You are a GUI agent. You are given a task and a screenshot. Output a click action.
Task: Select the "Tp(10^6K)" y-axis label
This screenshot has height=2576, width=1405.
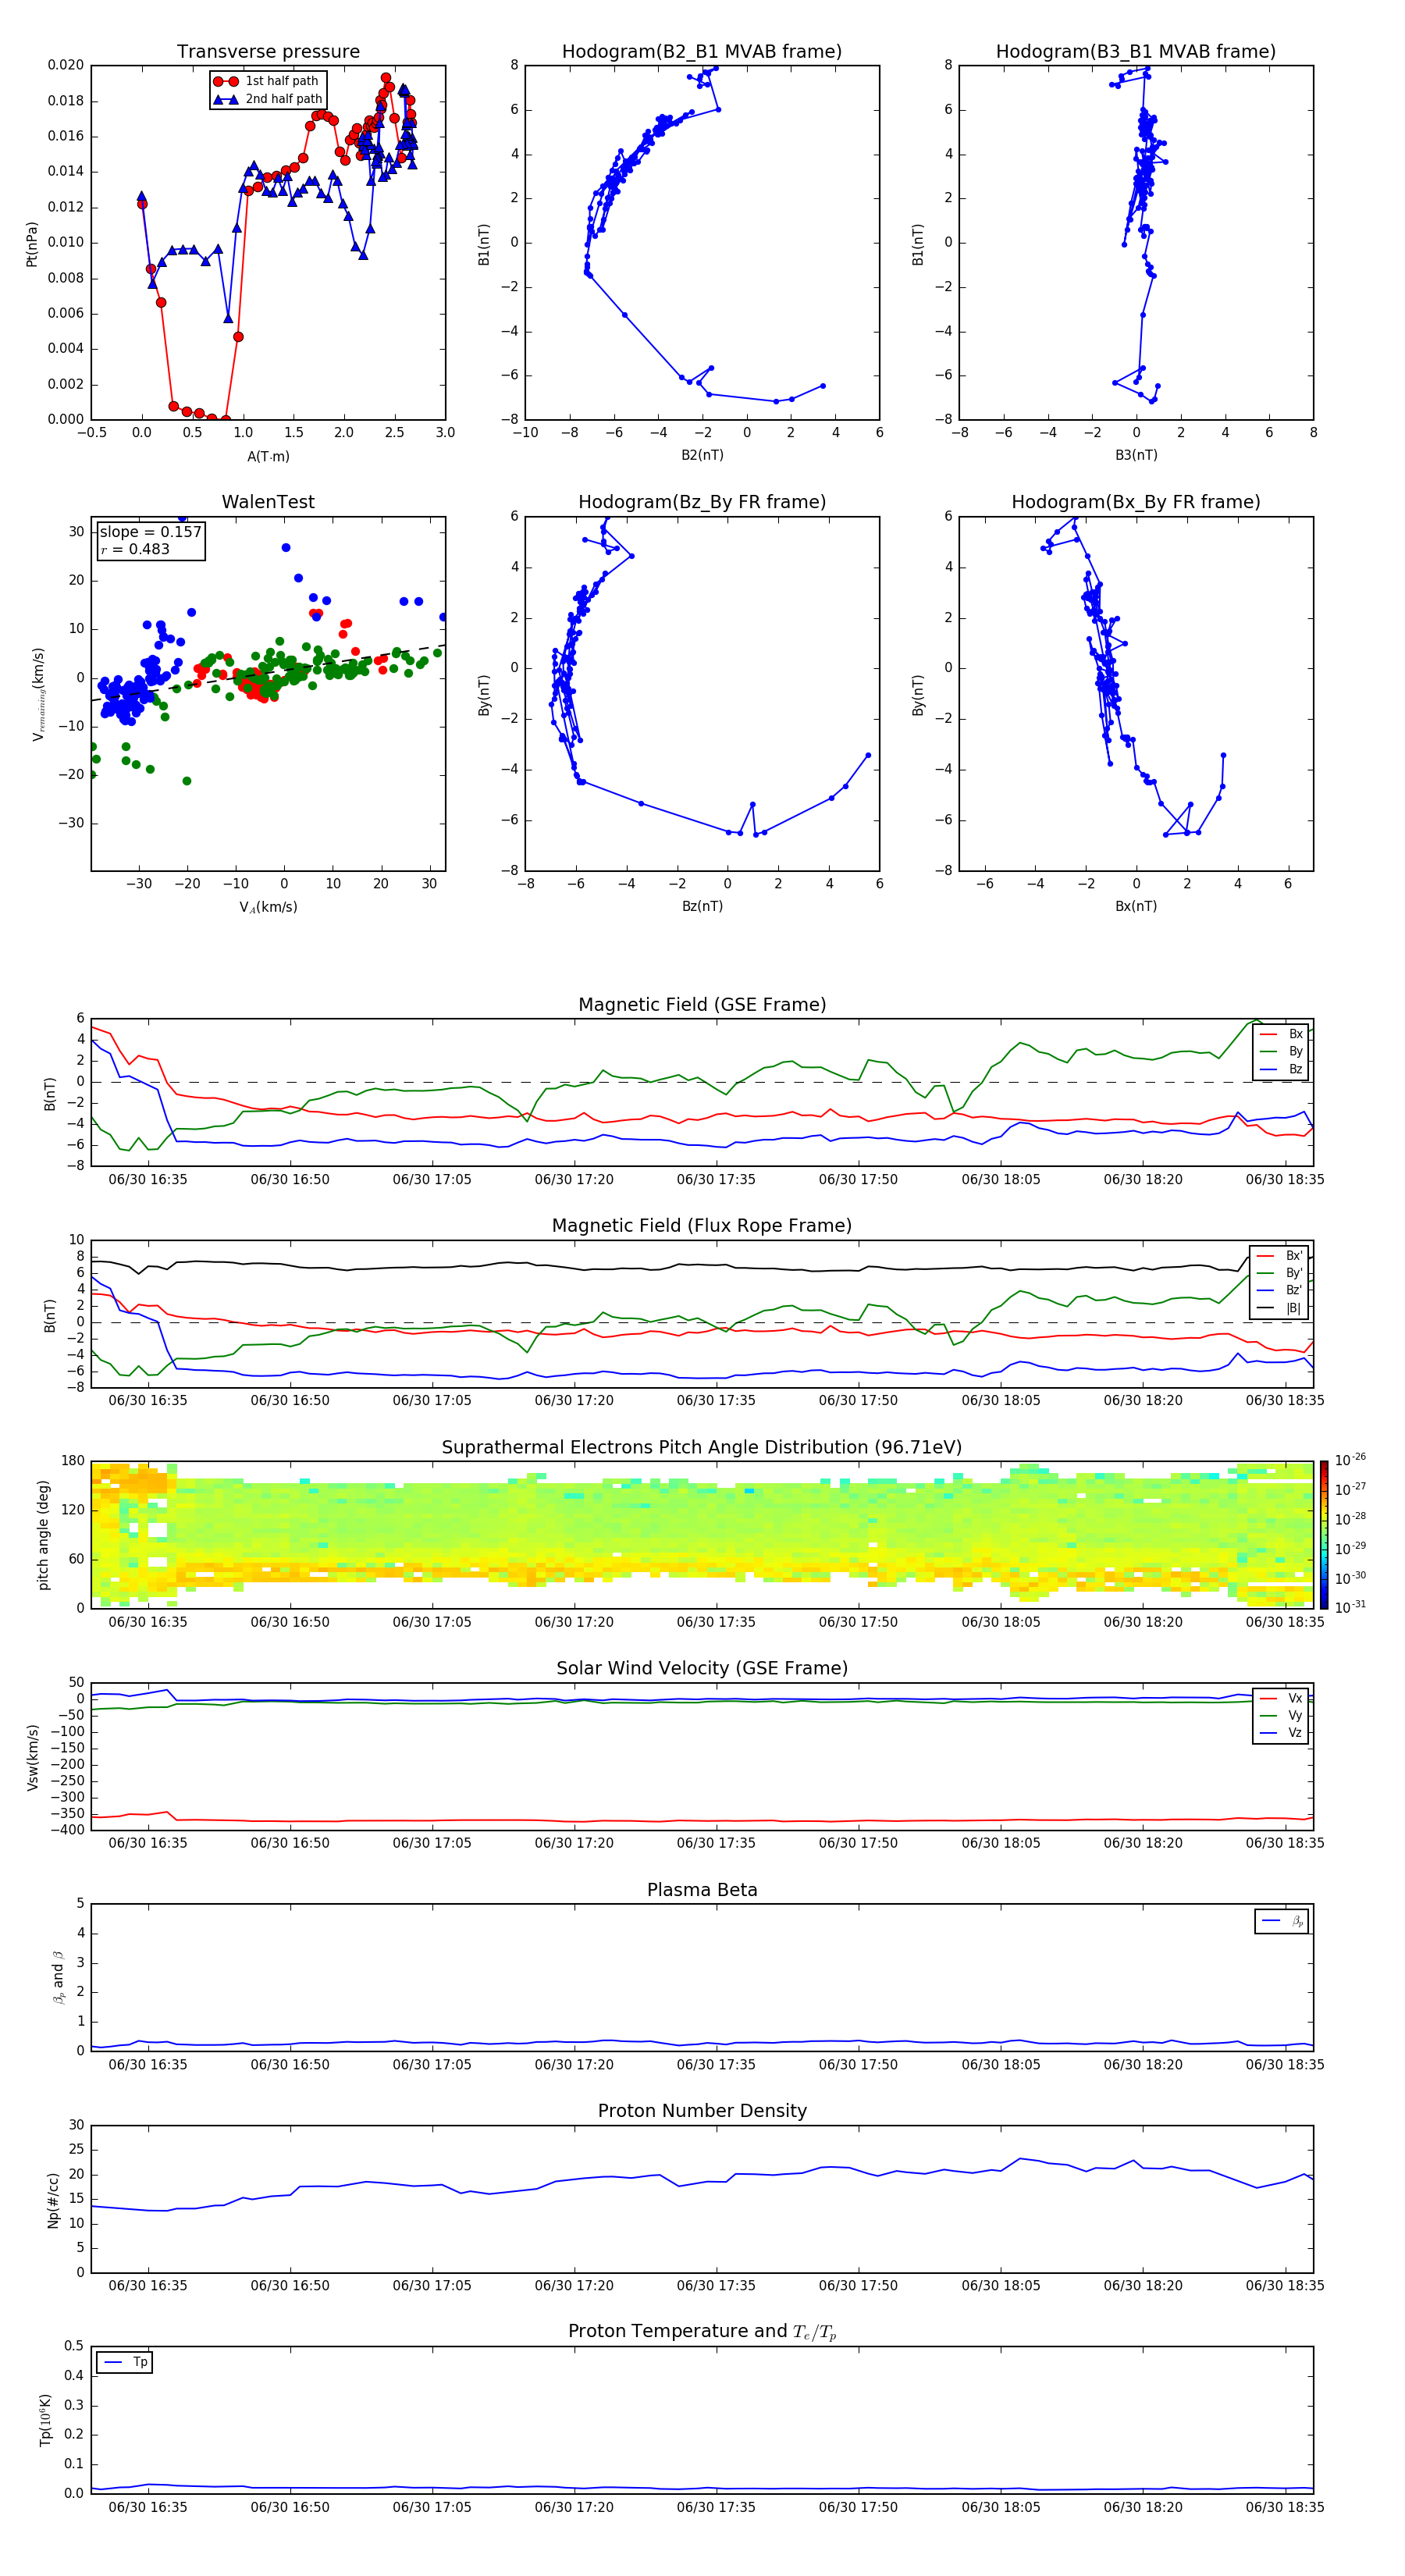click(45, 2420)
